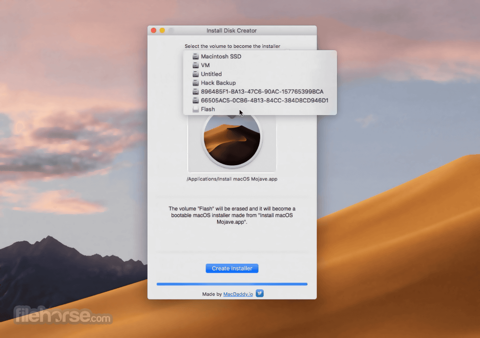Select volume 66505AC5-0CB6-4B13-84CC-384D8CD946D1

[x=260, y=100]
